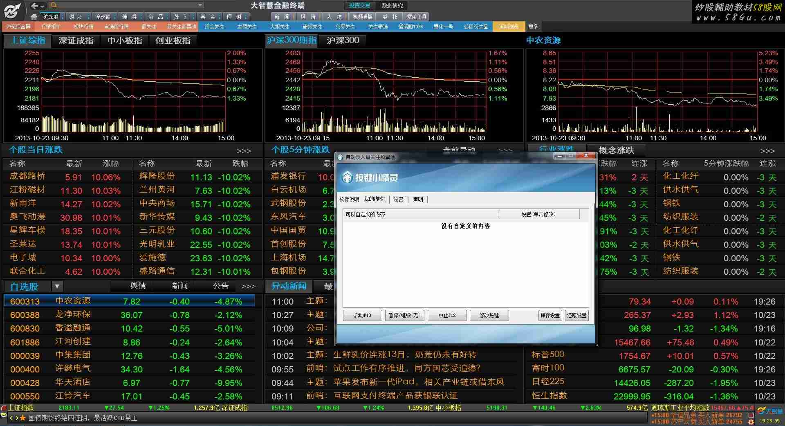
Task: Open the 声明 tab in the dialog
Action: (418, 200)
